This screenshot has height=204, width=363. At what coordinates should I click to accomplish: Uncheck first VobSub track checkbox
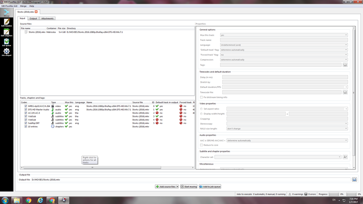26,116
